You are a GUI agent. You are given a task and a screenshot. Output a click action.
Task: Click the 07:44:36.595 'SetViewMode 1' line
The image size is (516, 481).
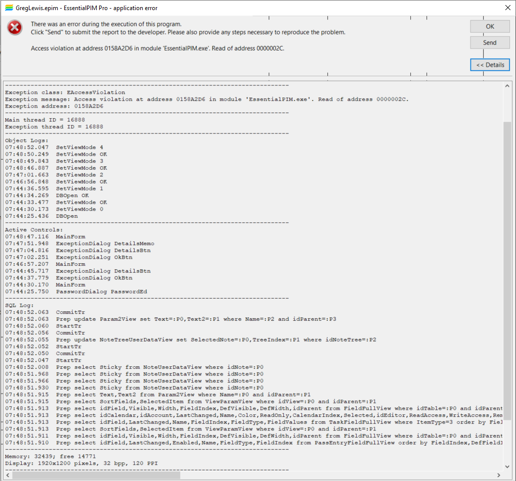54,189
